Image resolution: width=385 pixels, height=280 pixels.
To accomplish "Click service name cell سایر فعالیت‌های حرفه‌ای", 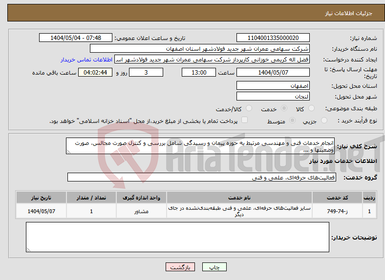I will pyautogui.click(x=239, y=211).
